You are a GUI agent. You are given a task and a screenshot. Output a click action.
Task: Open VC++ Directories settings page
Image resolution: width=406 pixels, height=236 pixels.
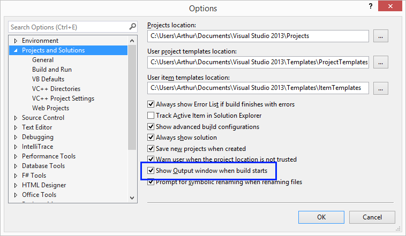(x=56, y=89)
